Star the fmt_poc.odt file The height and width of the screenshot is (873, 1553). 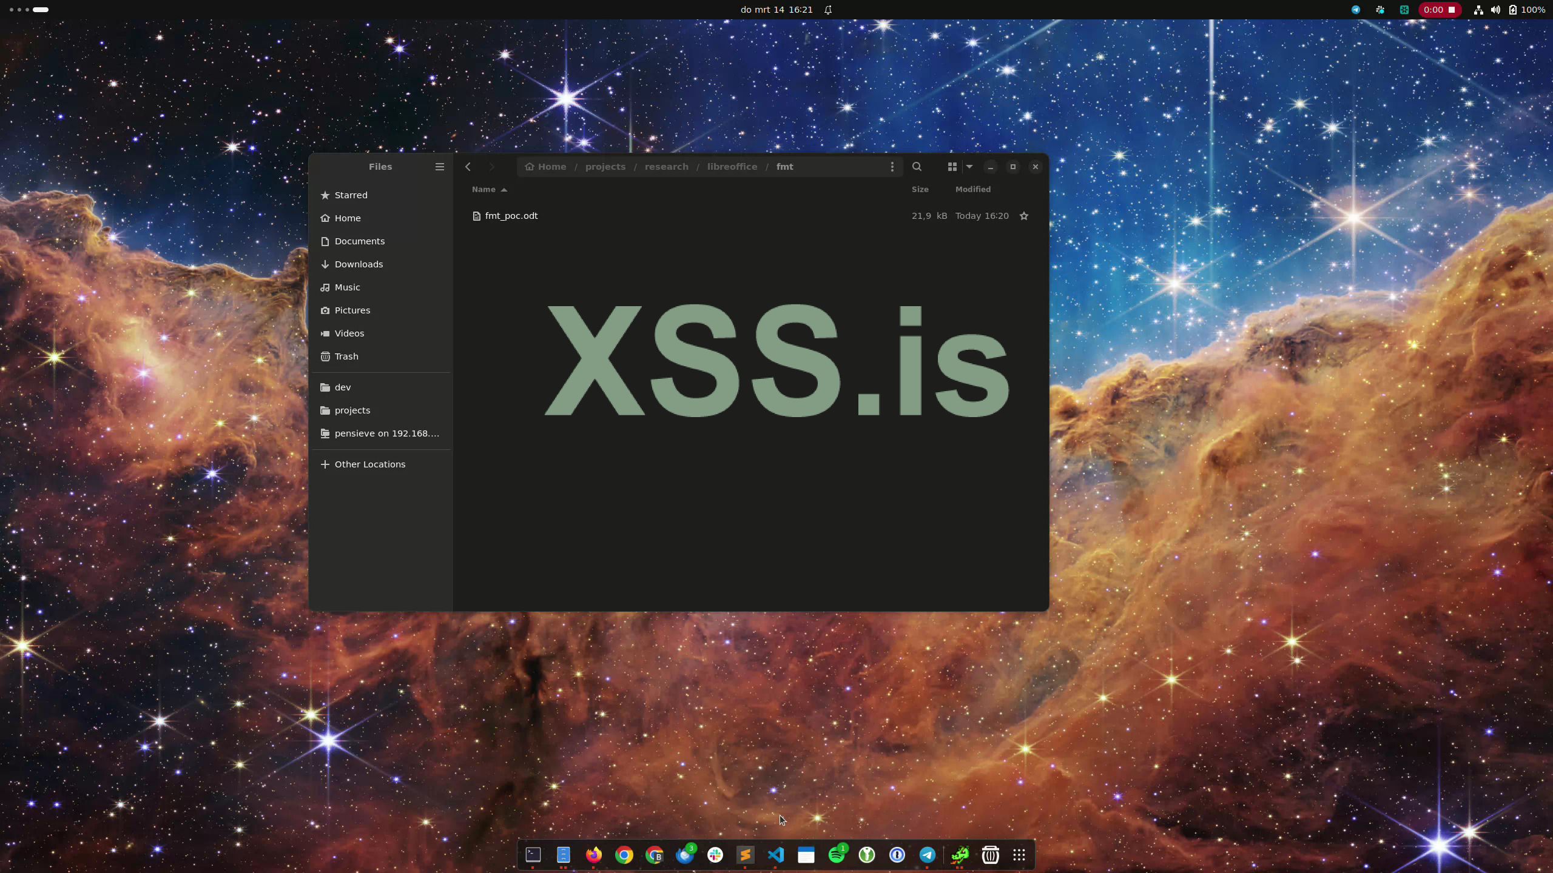[1024, 216]
